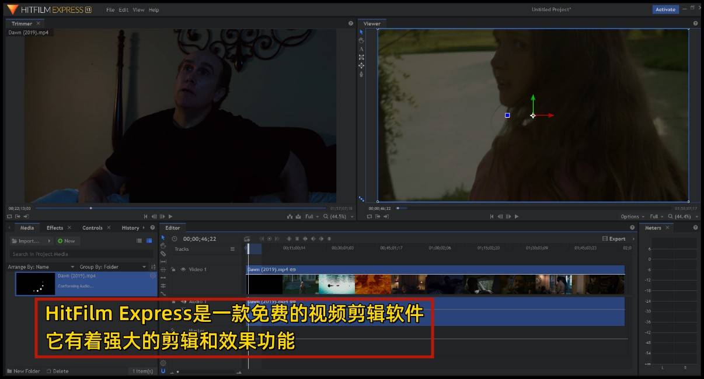Toggle visibility eye of Video 1 track
The image size is (704, 379).
click(183, 269)
